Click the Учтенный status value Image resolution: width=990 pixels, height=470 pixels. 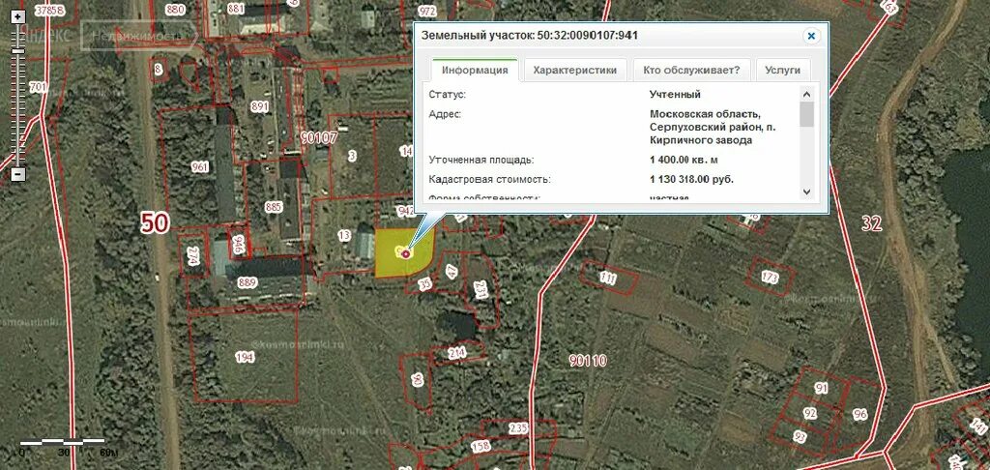pyautogui.click(x=675, y=95)
